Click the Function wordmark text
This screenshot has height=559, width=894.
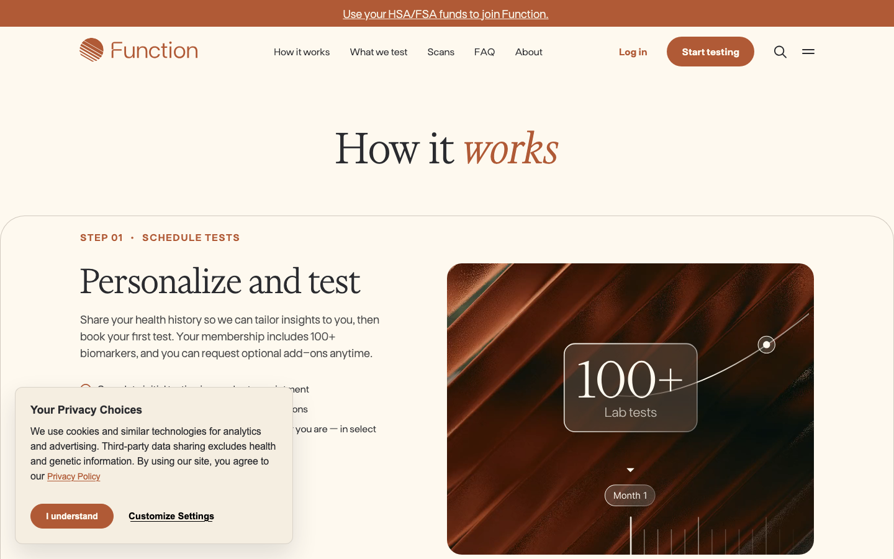pyautogui.click(x=154, y=50)
